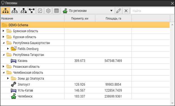175x106 pixels.
Task: Click the dropdown arrow next to 'По регионам'
Action: click(x=111, y=11)
